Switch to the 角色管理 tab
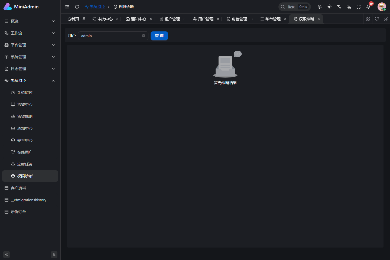This screenshot has width=390, height=260. point(237,19)
